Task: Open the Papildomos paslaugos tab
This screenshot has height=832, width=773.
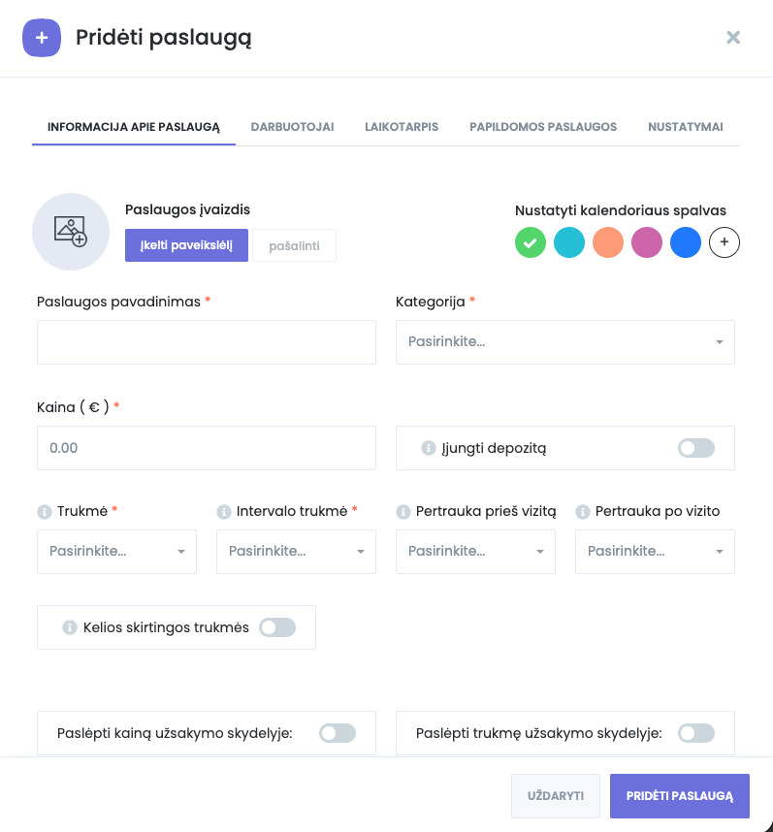Action: point(543,127)
